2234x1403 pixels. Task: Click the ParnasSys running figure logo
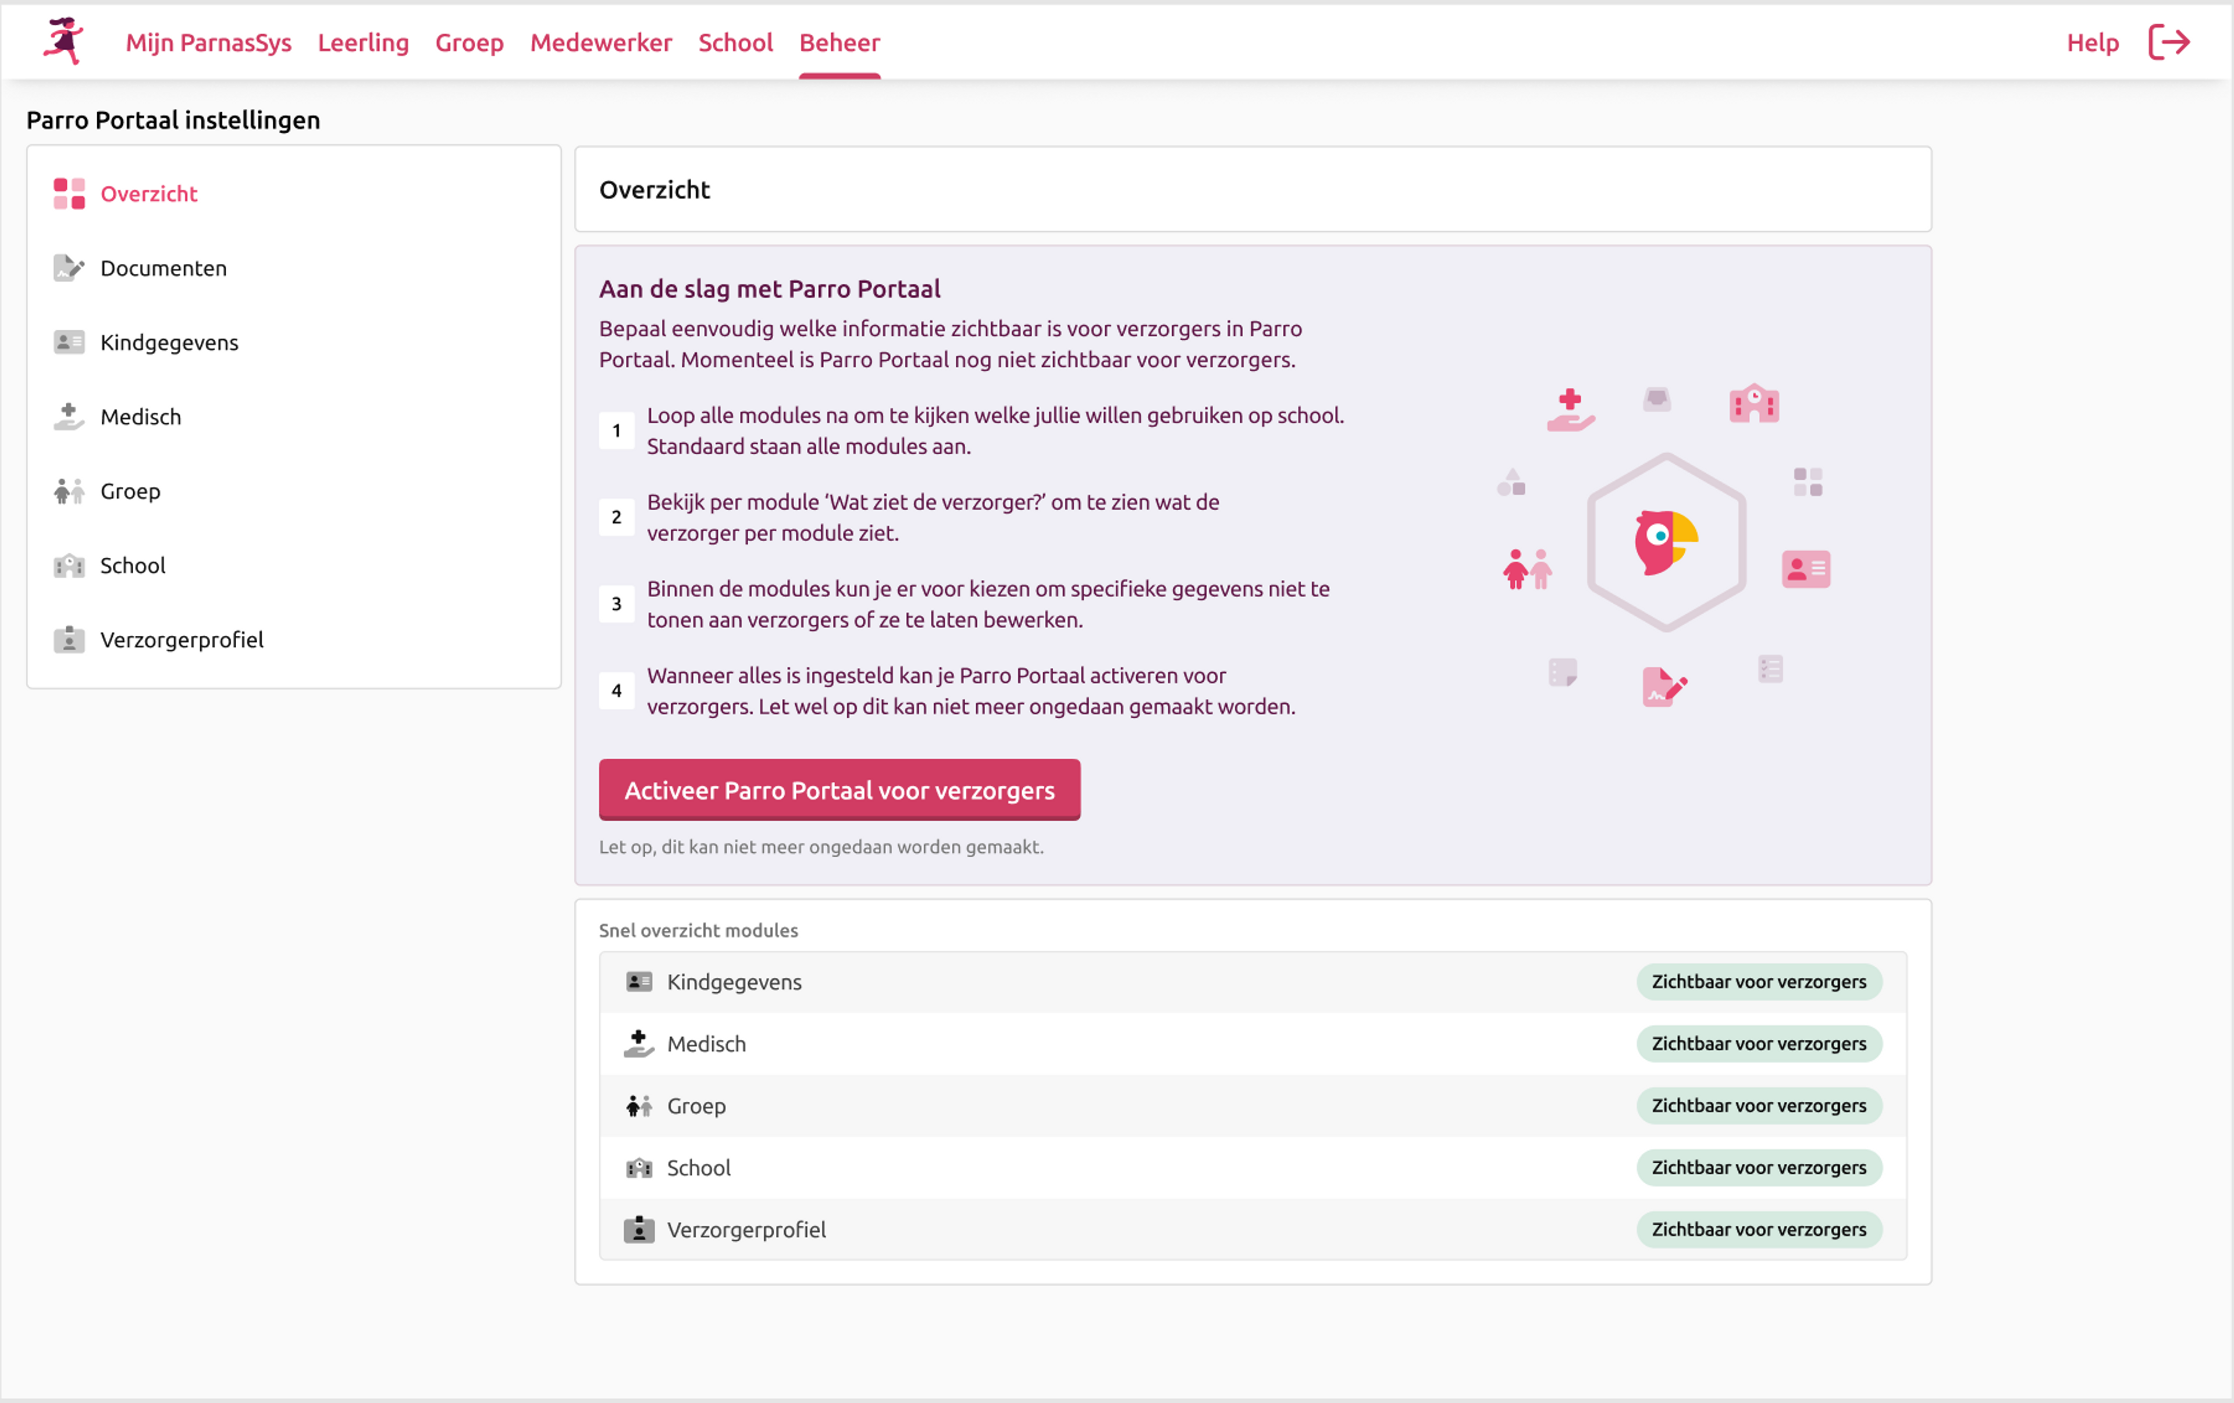click(64, 42)
